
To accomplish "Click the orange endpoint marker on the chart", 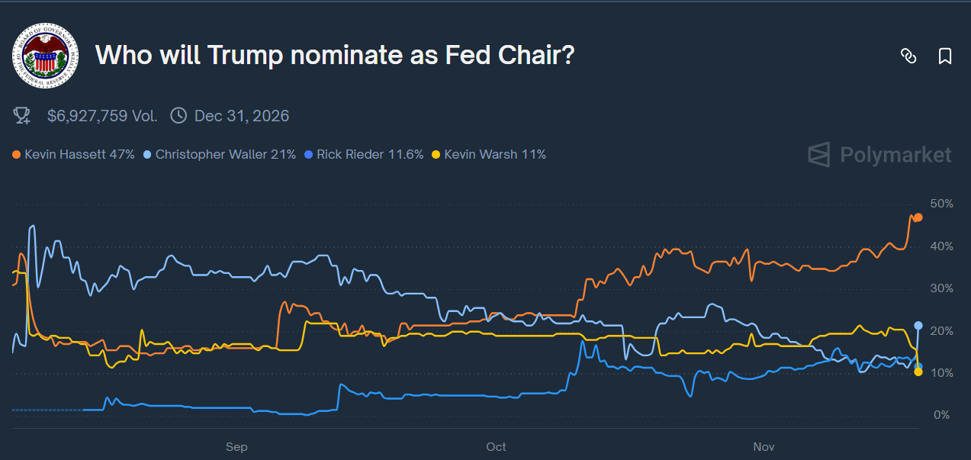I will (x=918, y=217).
